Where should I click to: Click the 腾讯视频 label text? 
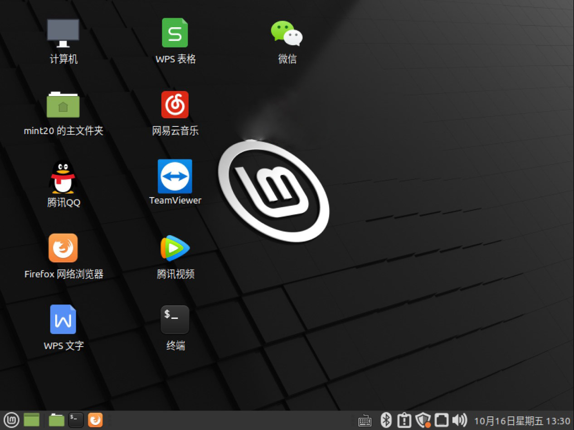coord(175,274)
